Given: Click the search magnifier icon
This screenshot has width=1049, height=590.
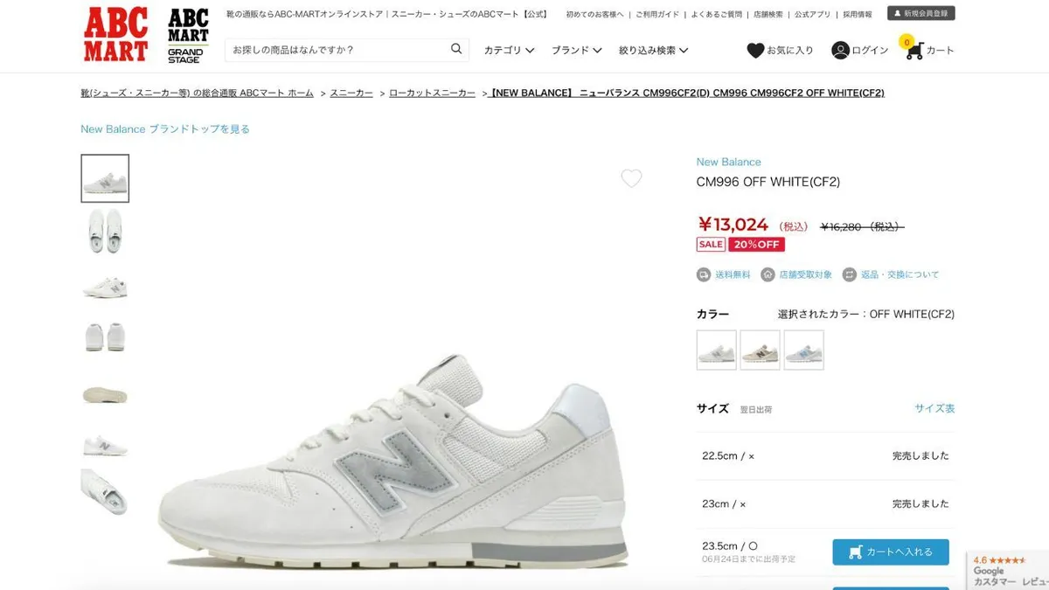Looking at the screenshot, I should tap(456, 49).
